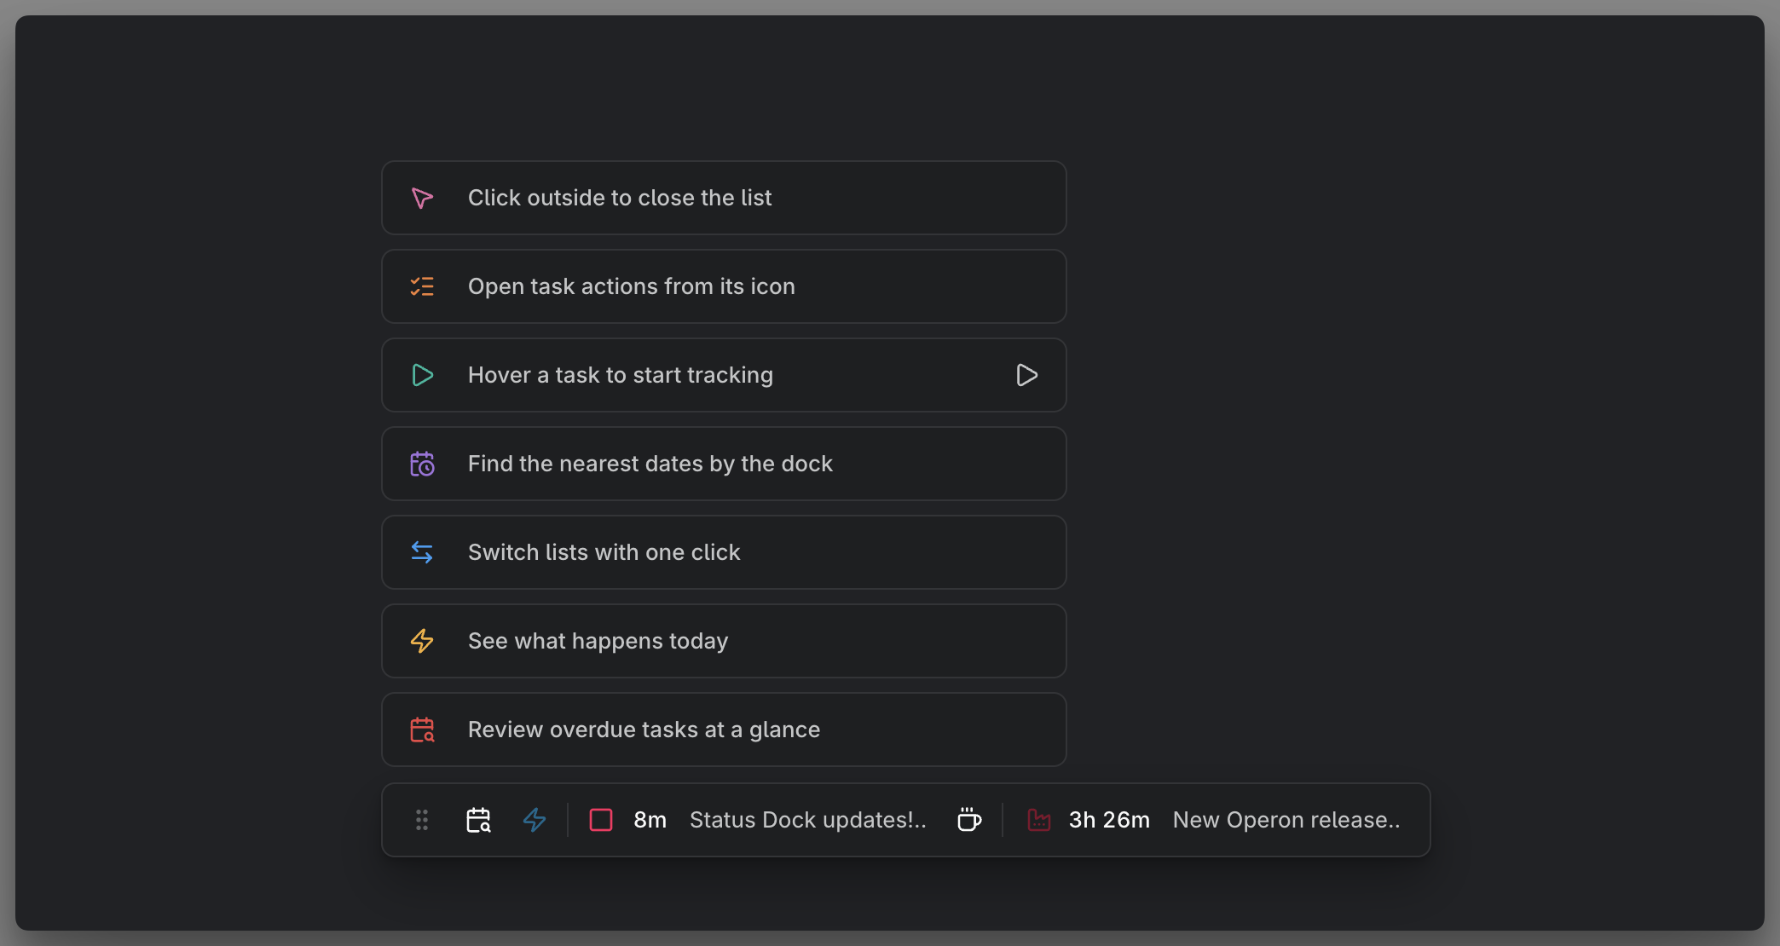Select Review overdue tasks at a glance
The image size is (1780, 946).
point(724,730)
